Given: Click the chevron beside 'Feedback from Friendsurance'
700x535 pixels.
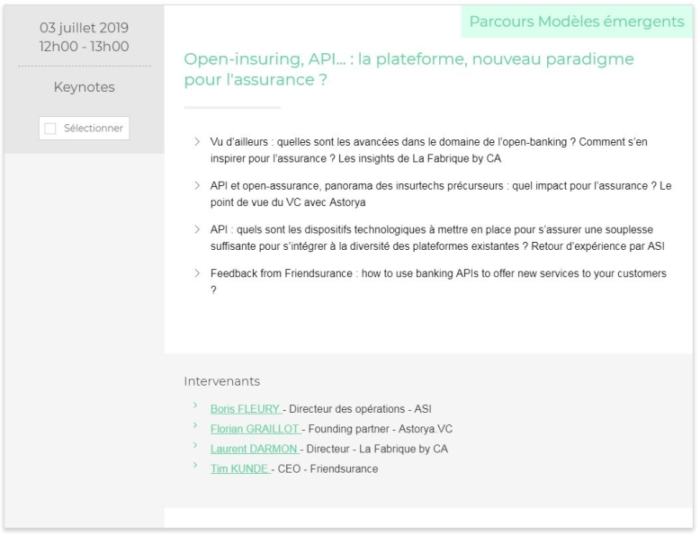Looking at the screenshot, I should click(x=197, y=273).
